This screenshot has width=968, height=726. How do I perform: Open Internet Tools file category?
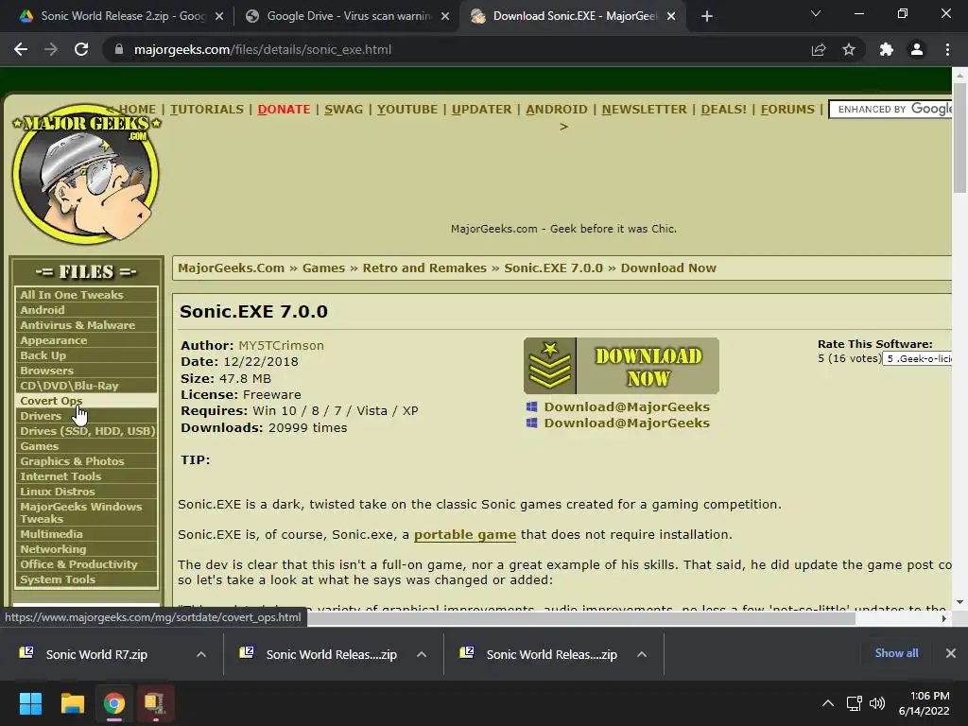click(86, 476)
